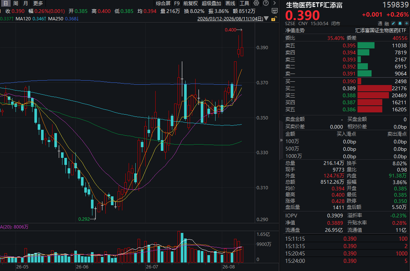Image resolution: width=410 pixels, height=271 pixels.
Task: Open the help question mark icon
Action: 266,3
